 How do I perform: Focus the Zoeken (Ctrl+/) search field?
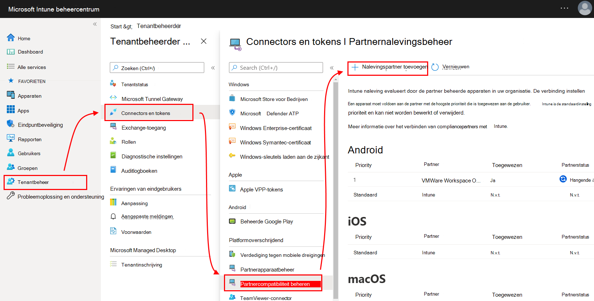click(157, 68)
